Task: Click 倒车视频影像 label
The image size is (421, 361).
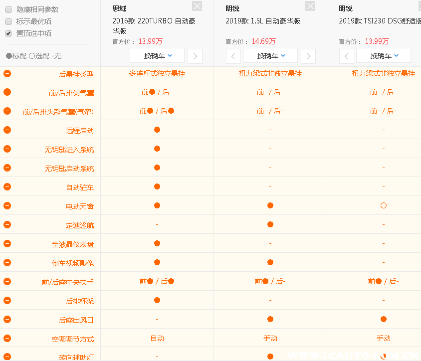Action: tap(73, 263)
